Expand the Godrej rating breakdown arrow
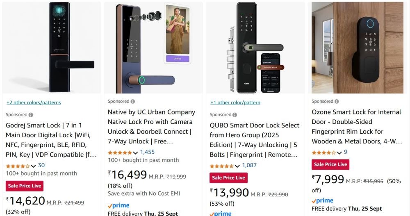 34,166
